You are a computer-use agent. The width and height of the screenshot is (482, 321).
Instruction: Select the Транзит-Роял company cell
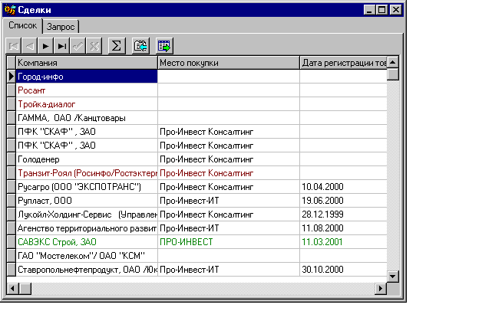pyautogui.click(x=87, y=173)
